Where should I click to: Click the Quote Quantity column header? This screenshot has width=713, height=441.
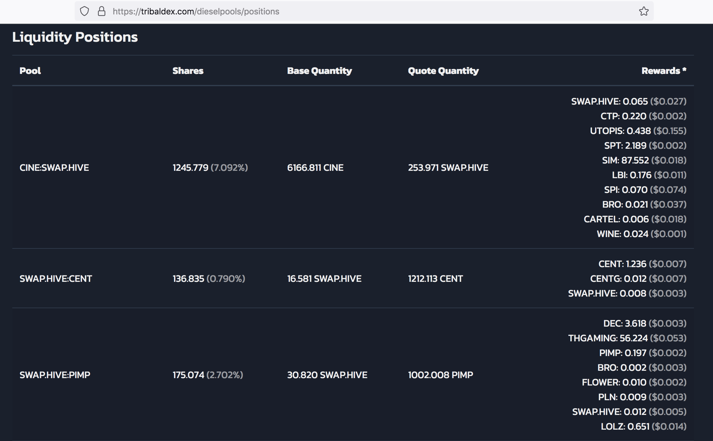click(443, 71)
